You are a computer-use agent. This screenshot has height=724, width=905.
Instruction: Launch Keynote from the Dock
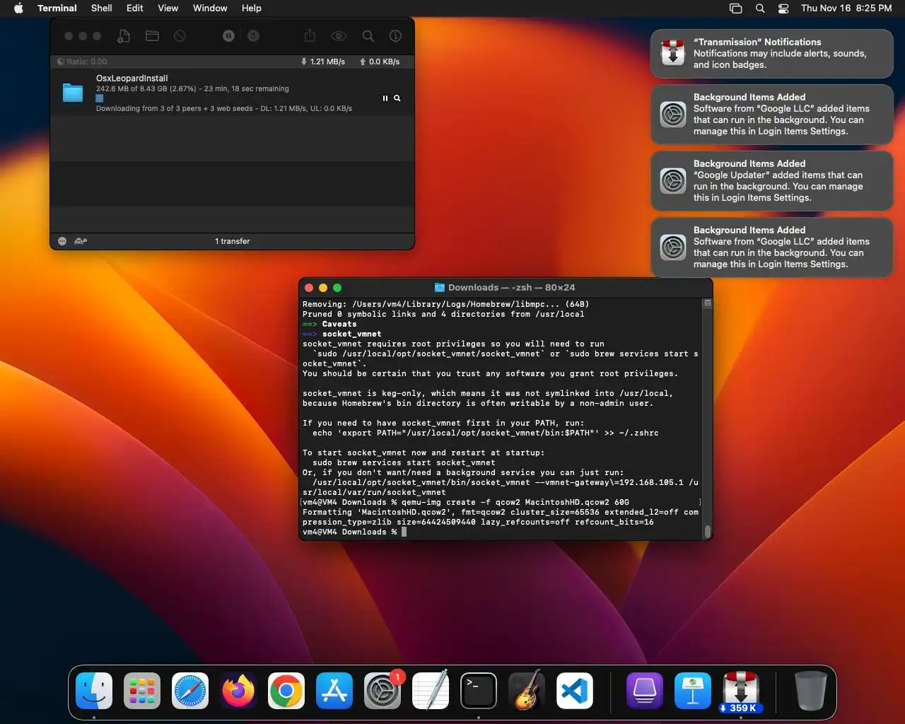[692, 691]
